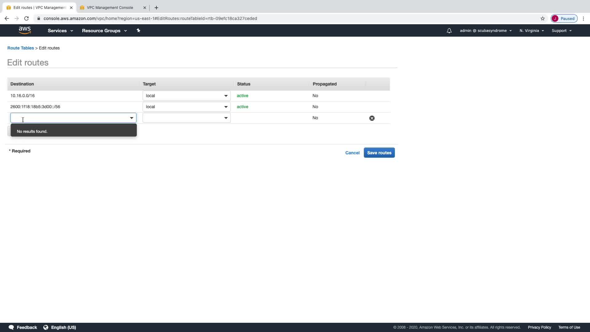Open the notifications bell icon
This screenshot has width=590, height=332.
(x=449, y=31)
